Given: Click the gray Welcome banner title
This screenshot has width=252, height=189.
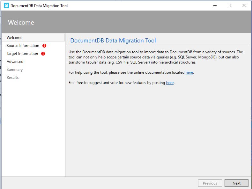Looking at the screenshot, I should click(x=21, y=22).
